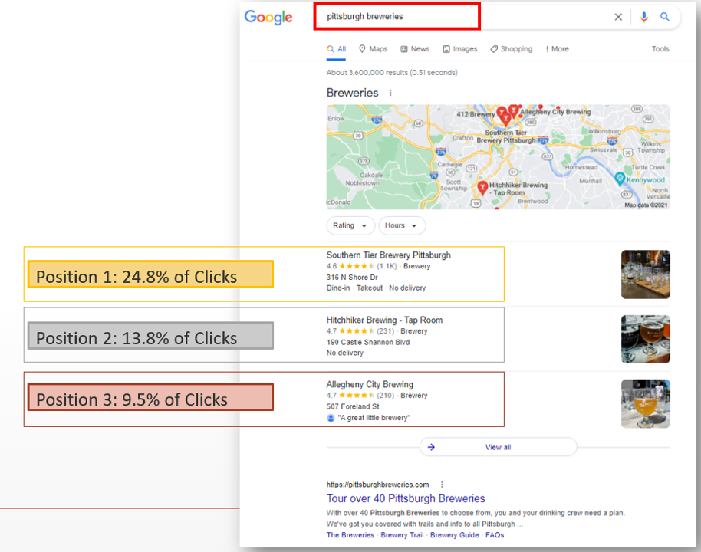Screen dimensions: 701x552
Task: Click 'View all' breweries button
Action: click(498, 447)
